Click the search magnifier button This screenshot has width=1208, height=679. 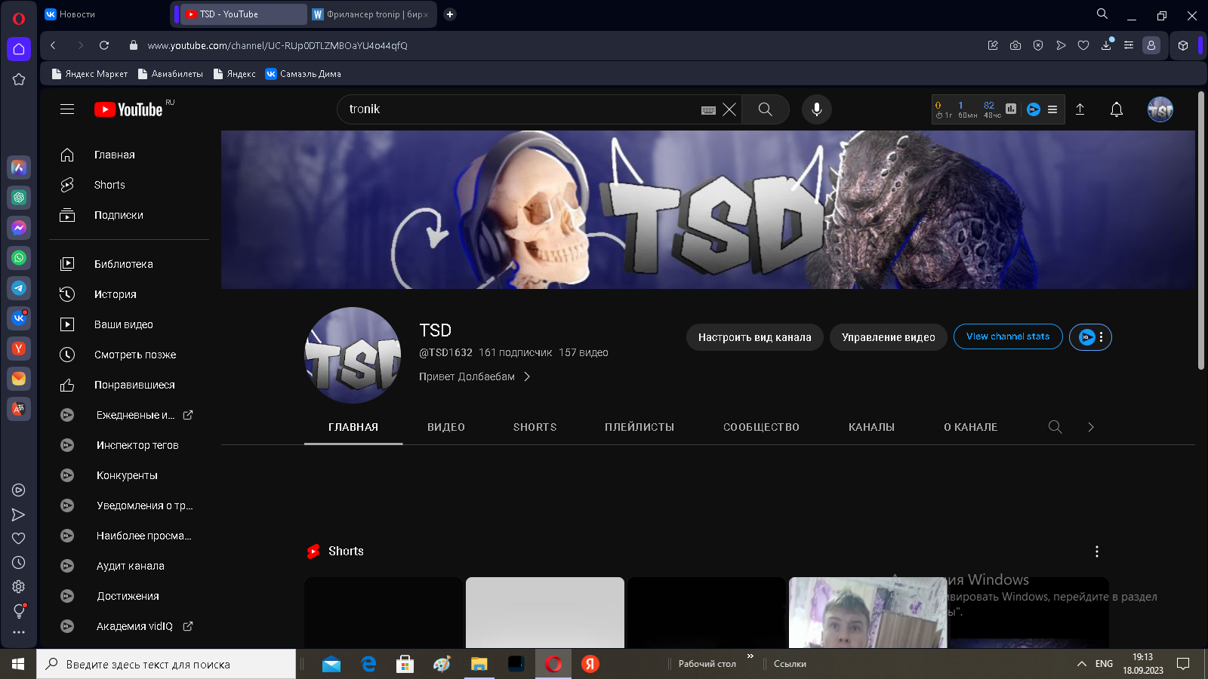765,109
